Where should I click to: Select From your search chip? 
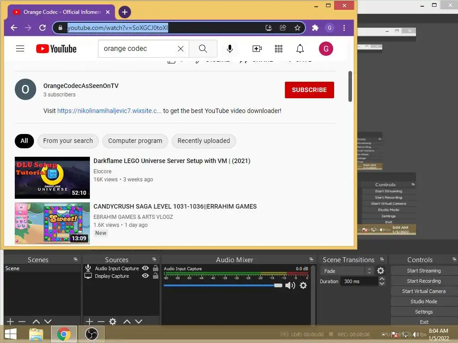click(x=68, y=141)
